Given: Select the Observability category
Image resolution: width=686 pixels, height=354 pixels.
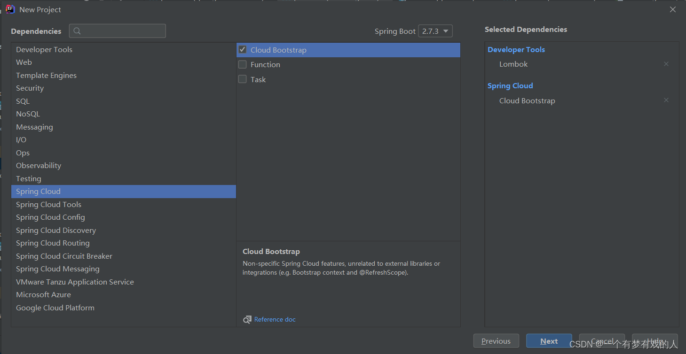Looking at the screenshot, I should click(x=124, y=165).
